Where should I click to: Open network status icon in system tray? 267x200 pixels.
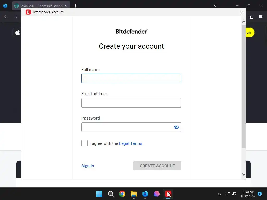click(227, 194)
